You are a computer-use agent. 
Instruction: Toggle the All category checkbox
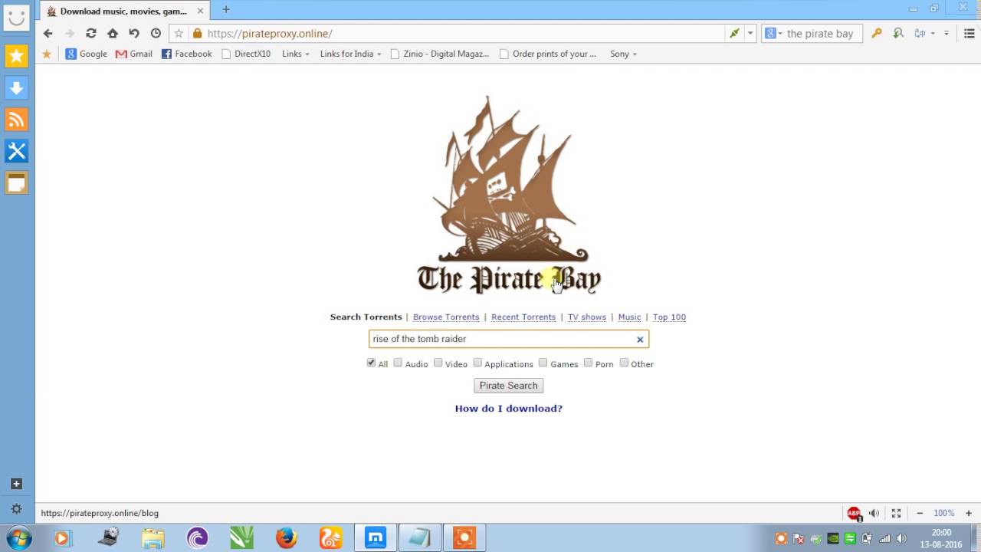pos(371,363)
